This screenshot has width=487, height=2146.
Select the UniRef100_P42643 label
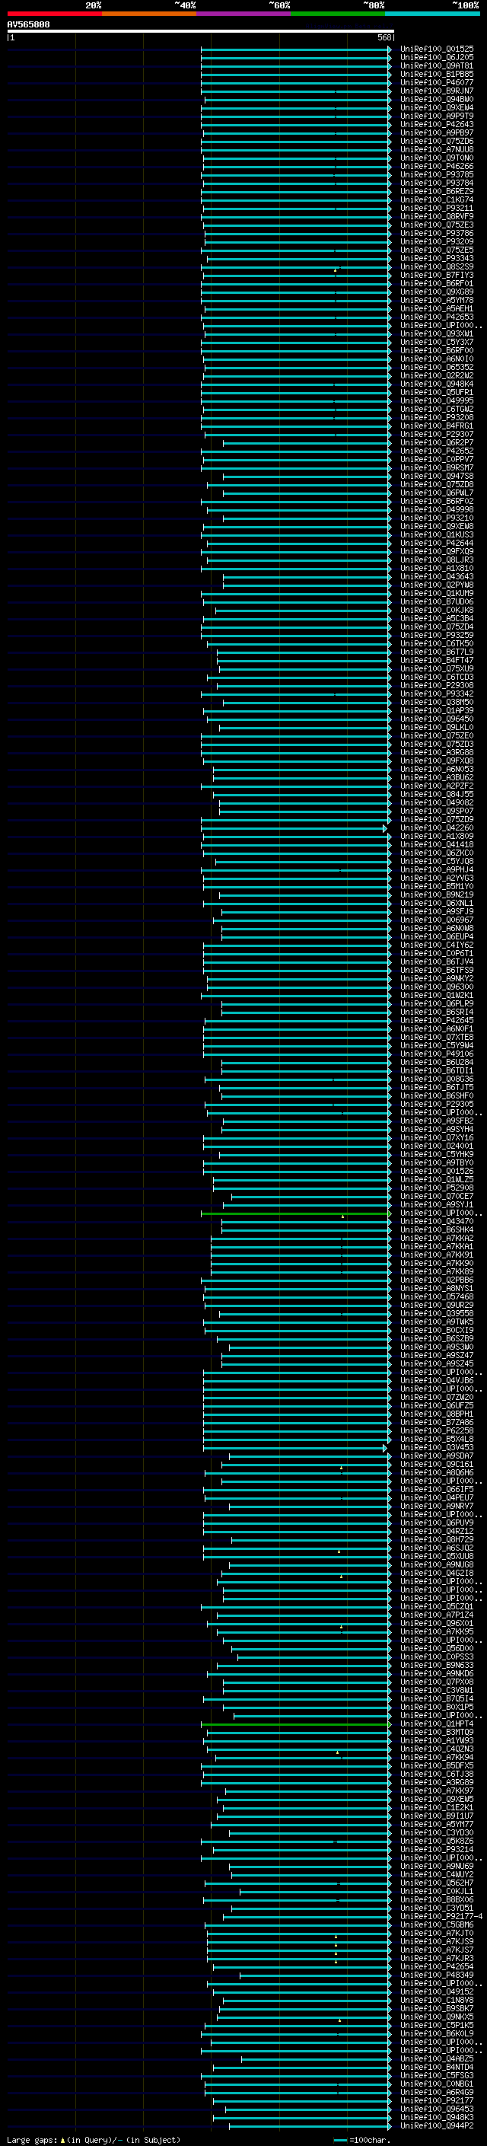tap(437, 125)
